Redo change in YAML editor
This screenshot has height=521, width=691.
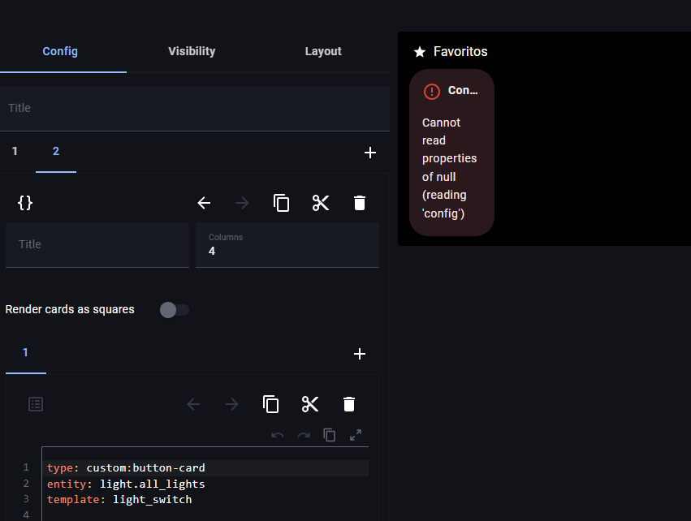(x=304, y=436)
